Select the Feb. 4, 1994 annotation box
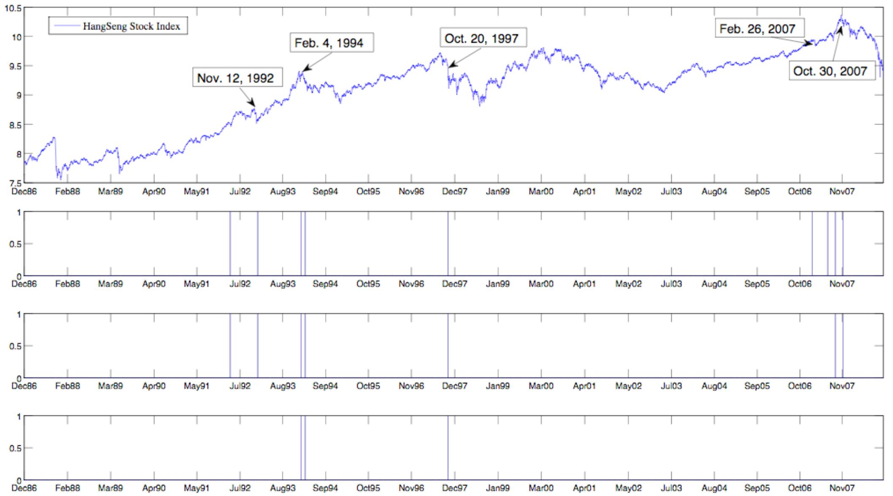893x496 pixels. (x=331, y=42)
